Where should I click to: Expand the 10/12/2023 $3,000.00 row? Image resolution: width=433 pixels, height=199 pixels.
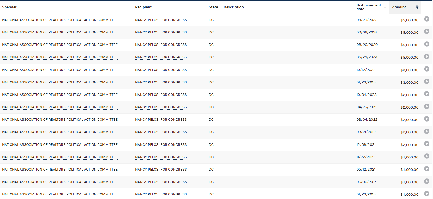[x=427, y=69]
